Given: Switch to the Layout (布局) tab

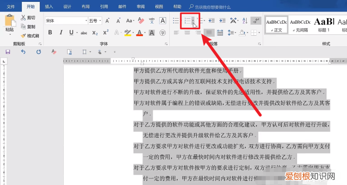Looking at the screenshot, I should 86,6.
